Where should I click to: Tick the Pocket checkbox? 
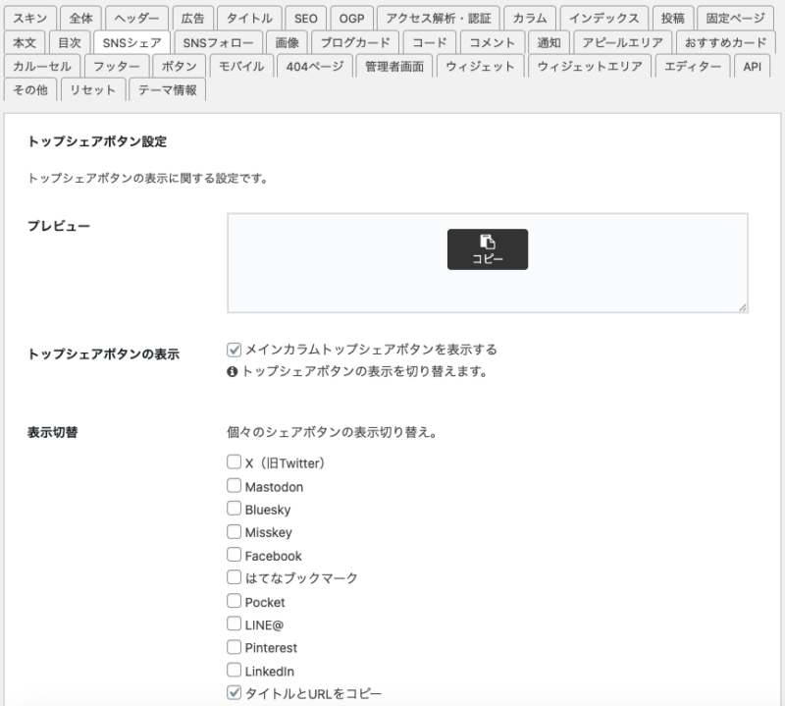tap(234, 600)
